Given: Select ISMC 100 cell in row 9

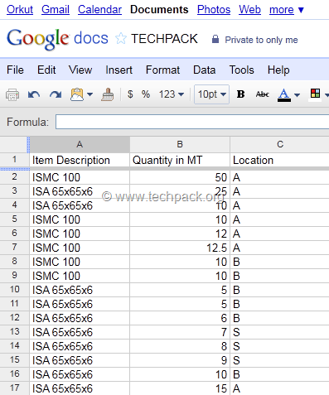Looking at the screenshot, I should pyautogui.click(x=80, y=276).
